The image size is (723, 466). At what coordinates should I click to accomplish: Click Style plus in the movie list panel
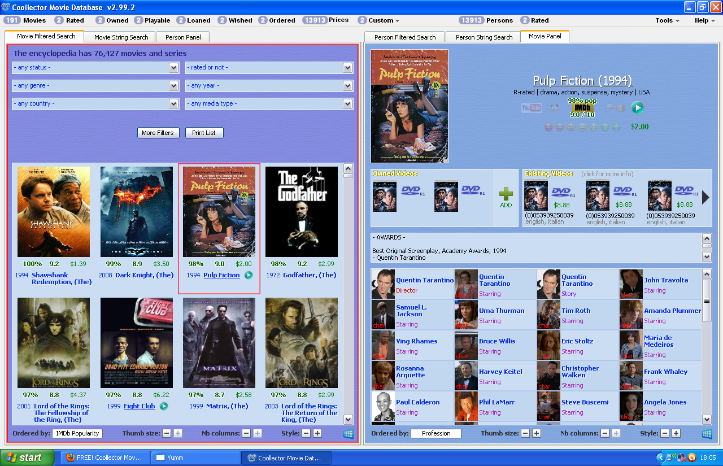[x=317, y=433]
